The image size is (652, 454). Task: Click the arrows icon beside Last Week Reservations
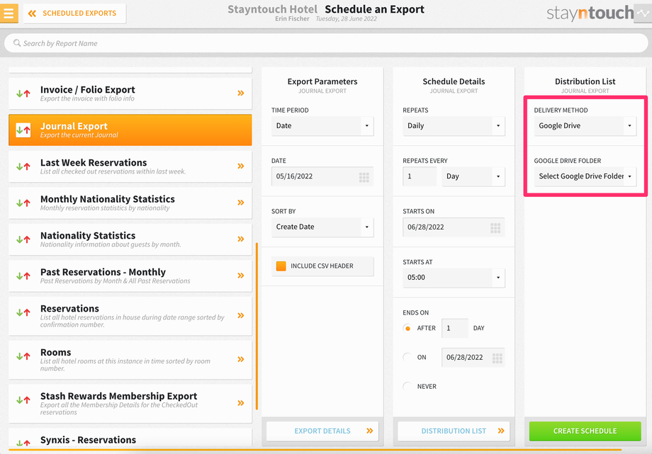pos(23,166)
